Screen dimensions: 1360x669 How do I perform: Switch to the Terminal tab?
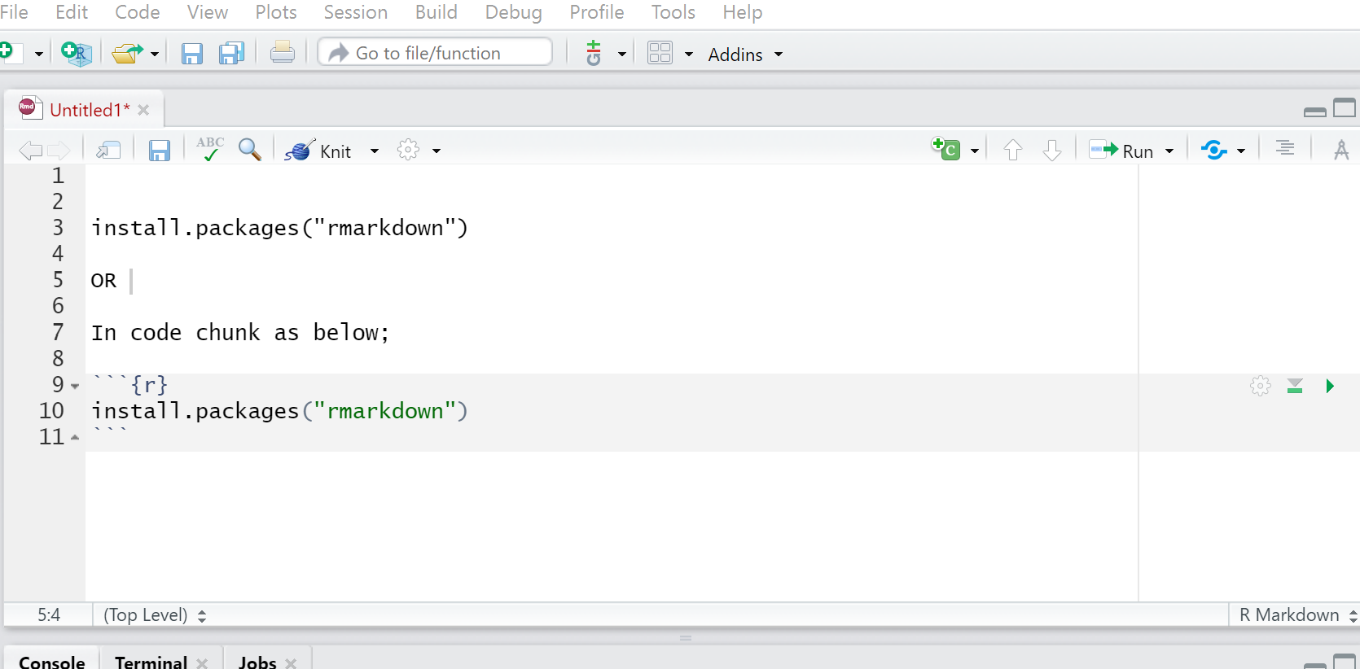151,662
